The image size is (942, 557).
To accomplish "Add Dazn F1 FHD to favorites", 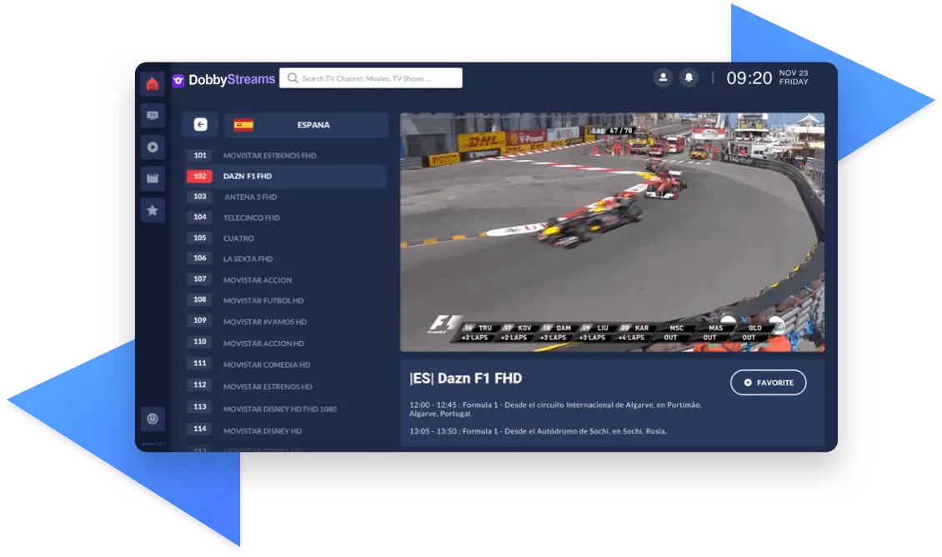I will [768, 383].
